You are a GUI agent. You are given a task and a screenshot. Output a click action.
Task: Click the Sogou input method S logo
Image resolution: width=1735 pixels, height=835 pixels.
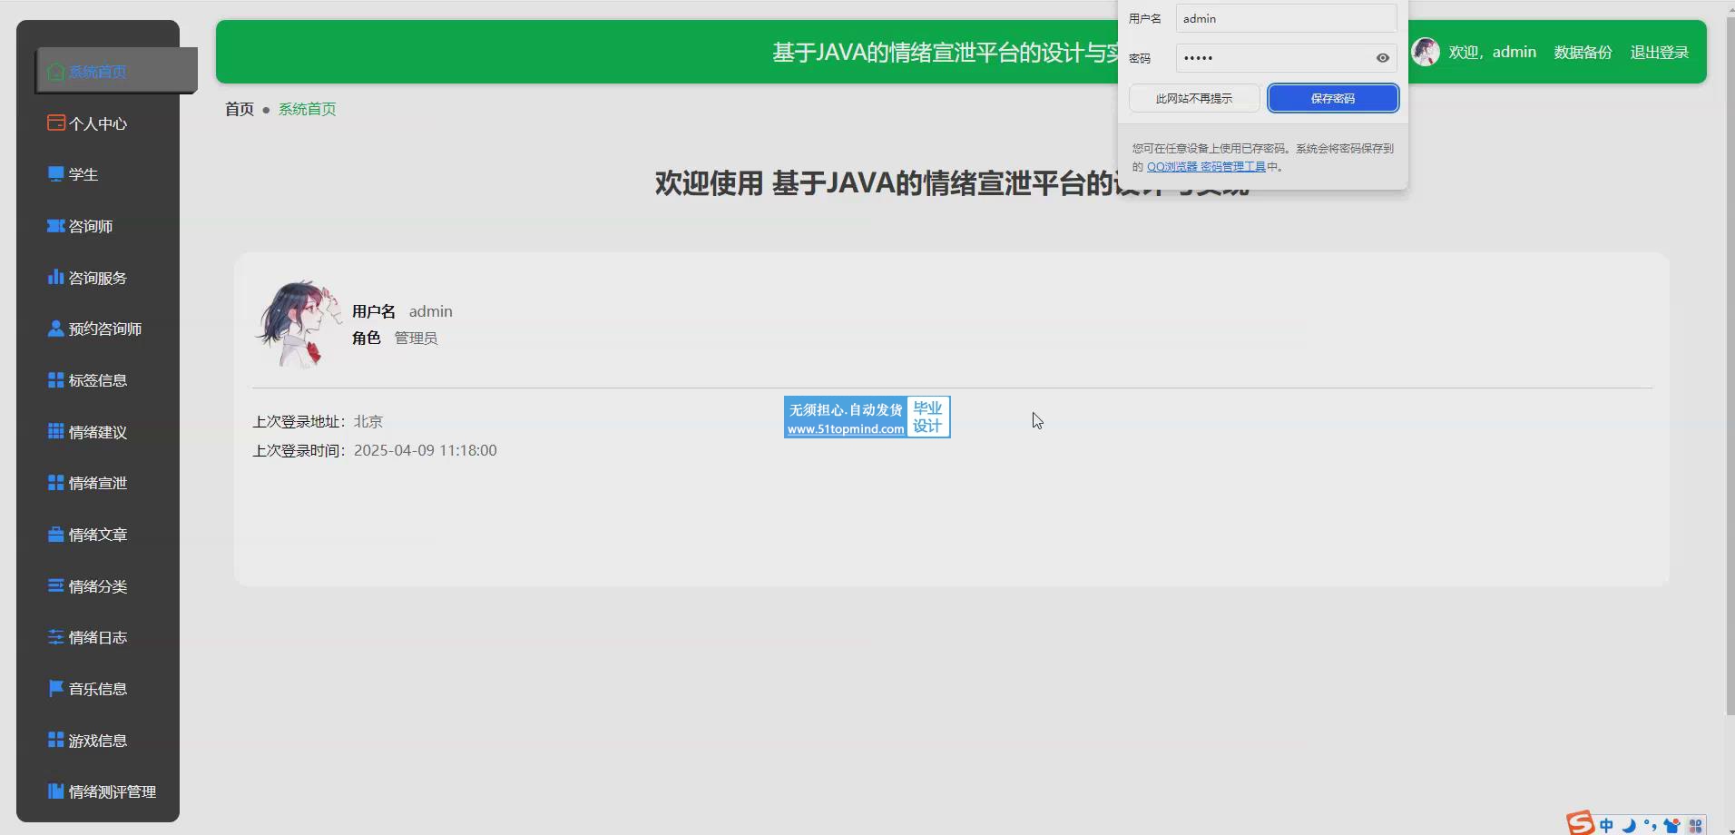tap(1580, 823)
